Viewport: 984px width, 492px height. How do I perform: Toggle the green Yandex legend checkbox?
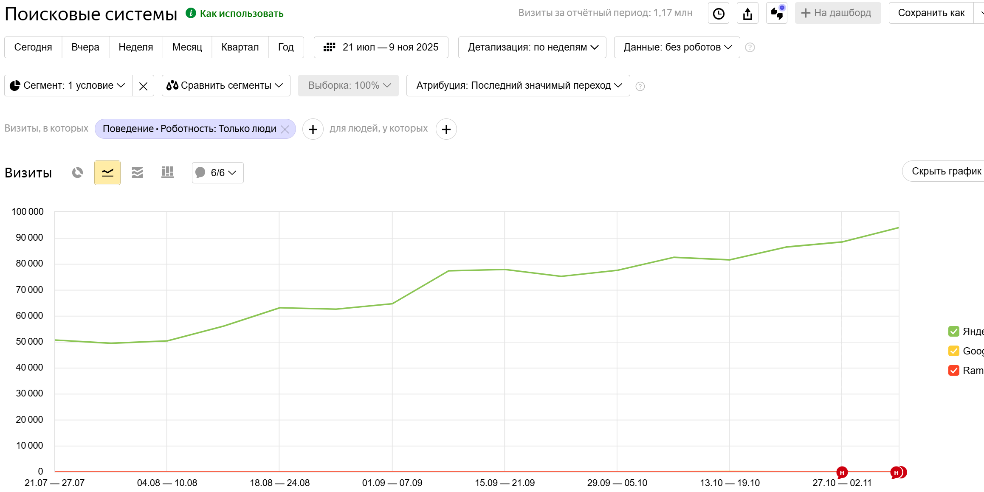(x=953, y=332)
